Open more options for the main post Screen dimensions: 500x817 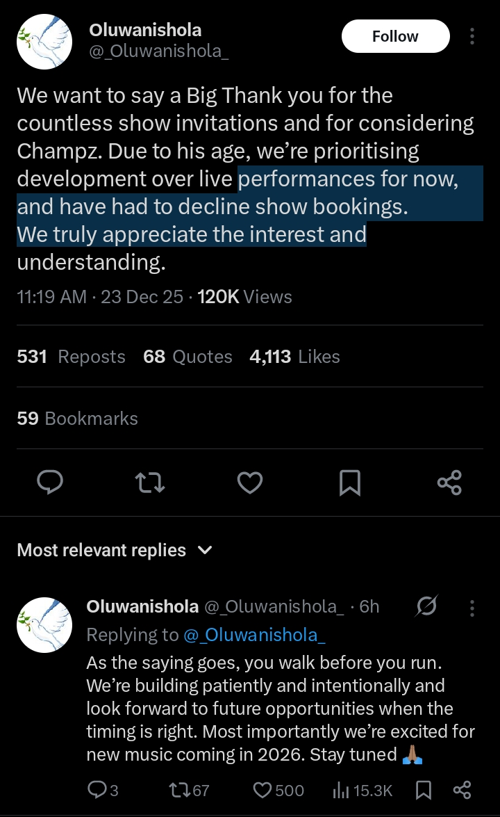[x=472, y=36]
